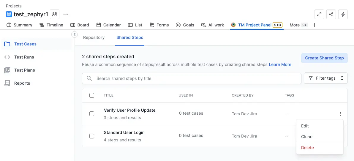Tick the Standard User Login checkbox
This screenshot has height=161, width=354.
[92, 136]
